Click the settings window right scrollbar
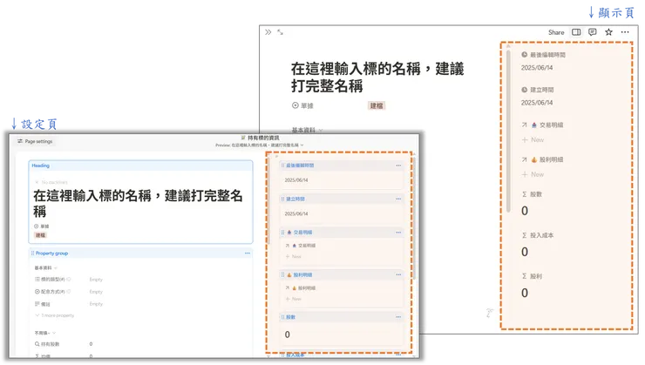 [414, 218]
